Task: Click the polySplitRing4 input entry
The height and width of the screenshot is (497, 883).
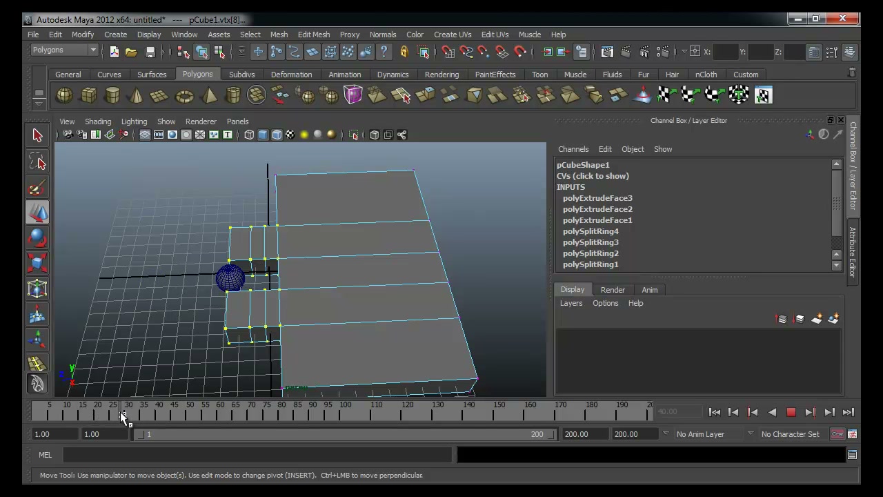Action: click(591, 231)
